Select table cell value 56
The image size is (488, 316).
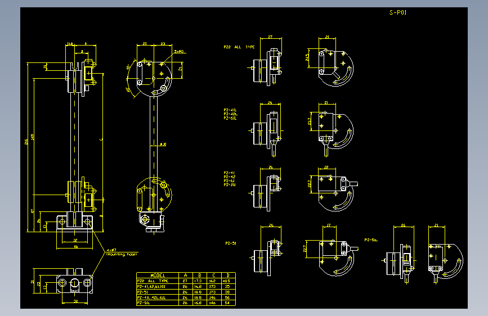[x=227, y=297]
